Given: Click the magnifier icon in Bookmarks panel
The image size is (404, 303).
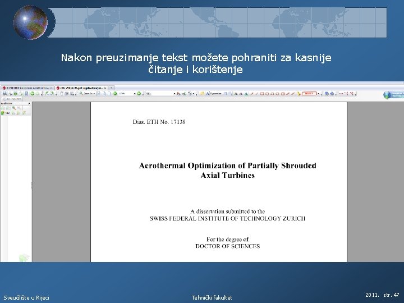Looking at the screenshot, I should (x=14, y=108).
